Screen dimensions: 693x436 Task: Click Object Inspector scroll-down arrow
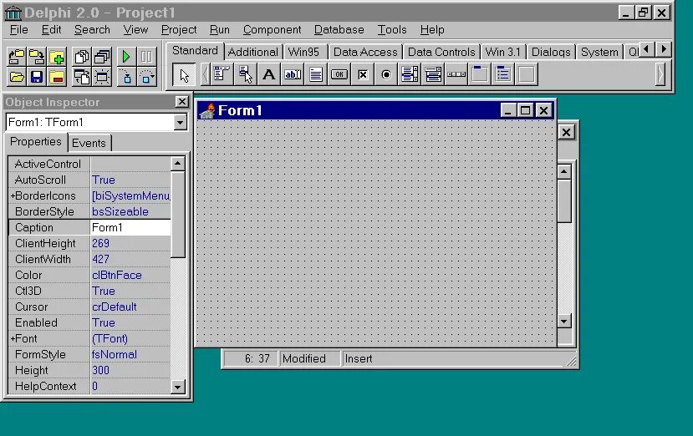178,387
